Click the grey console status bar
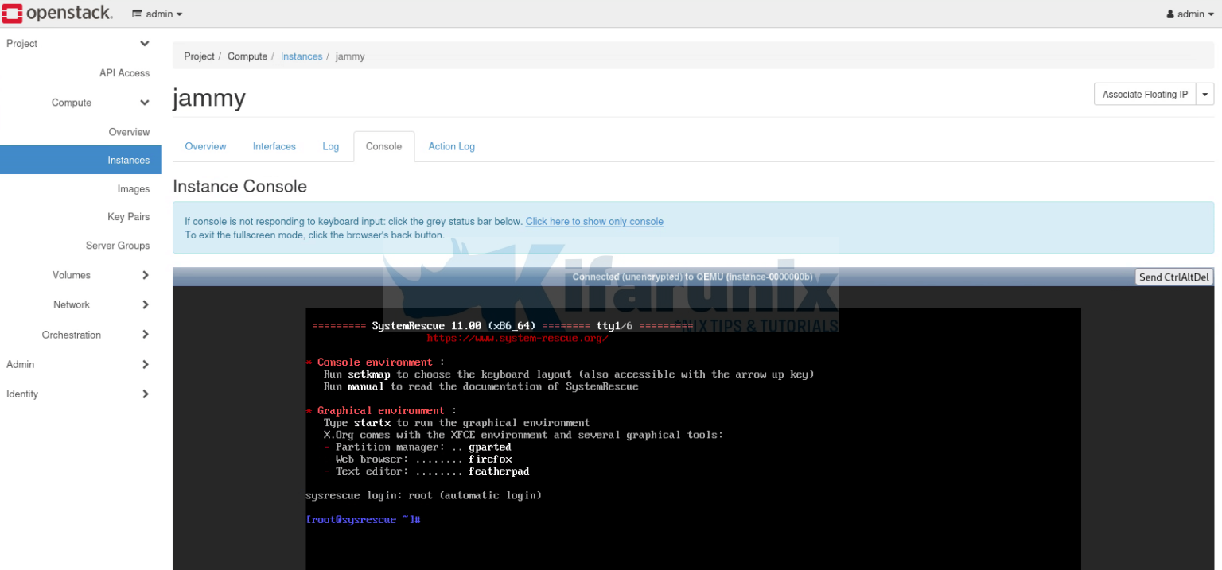 [x=692, y=276]
